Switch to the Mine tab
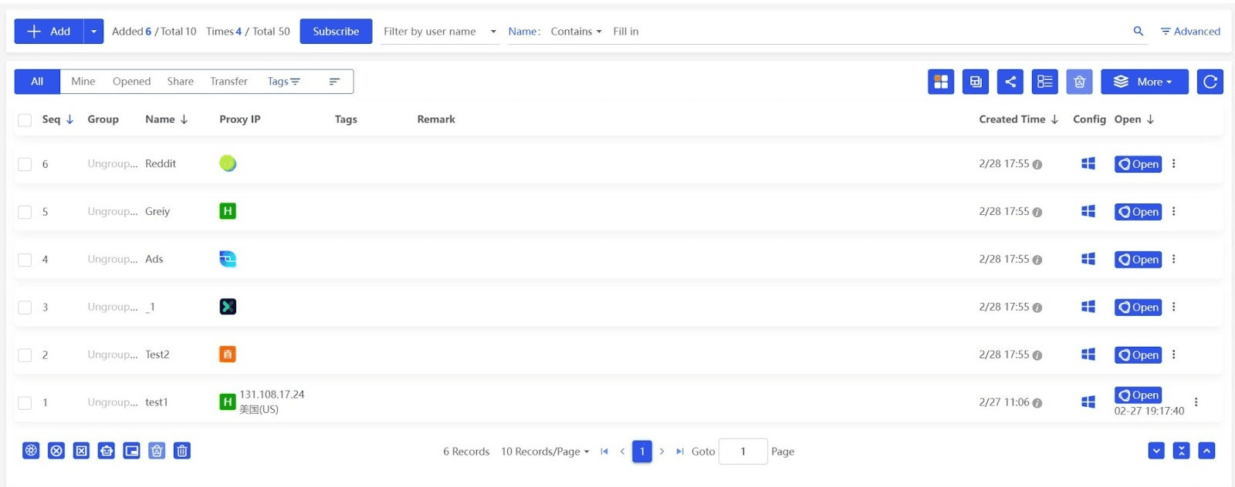 [x=83, y=82]
